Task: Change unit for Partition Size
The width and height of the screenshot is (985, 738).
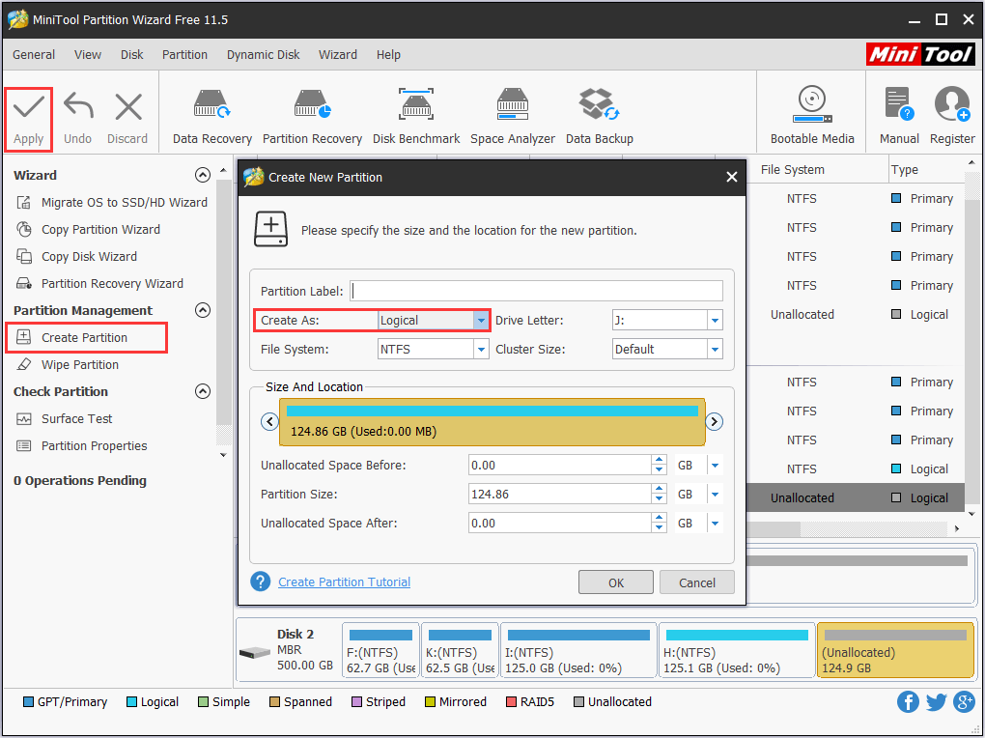Action: (715, 495)
